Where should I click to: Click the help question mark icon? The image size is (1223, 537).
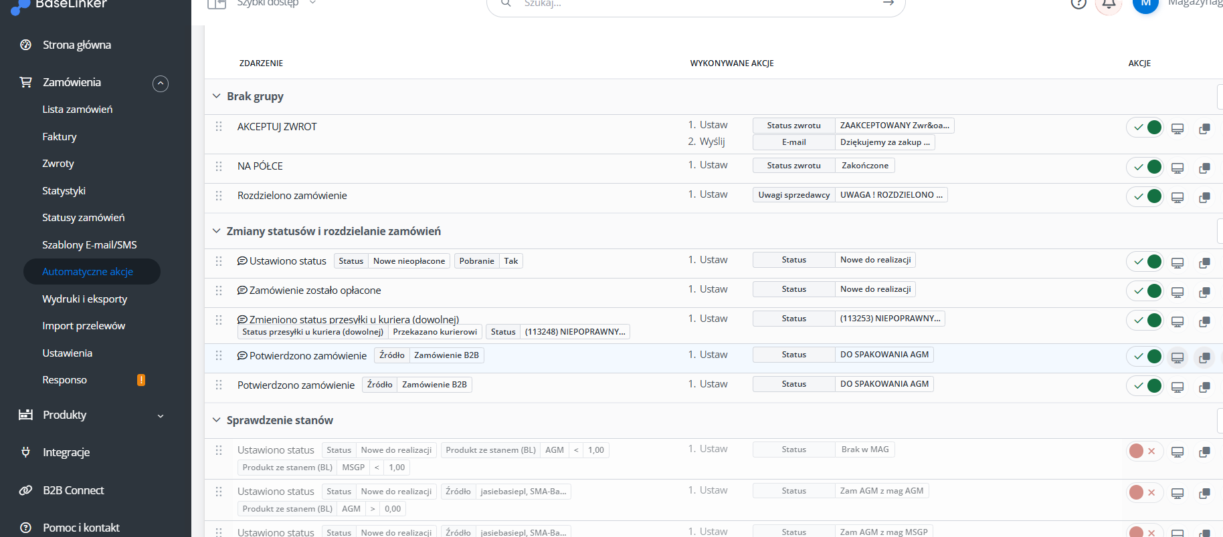click(x=1078, y=3)
